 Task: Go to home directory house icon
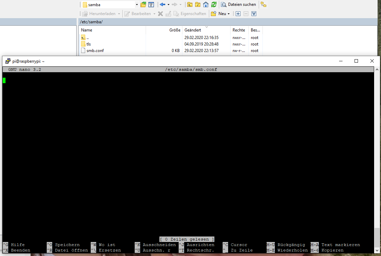coord(206,4)
